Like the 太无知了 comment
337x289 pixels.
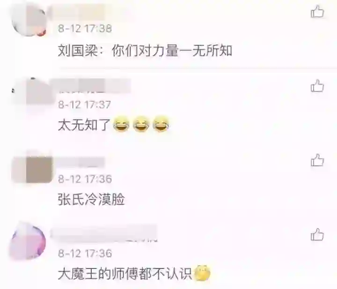317,86
